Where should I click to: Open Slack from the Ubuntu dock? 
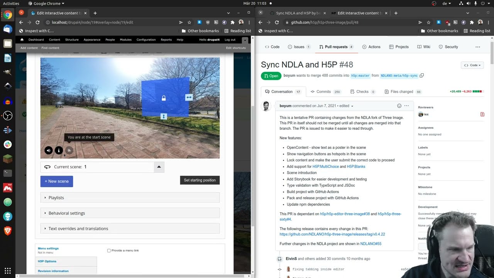(x=8, y=144)
